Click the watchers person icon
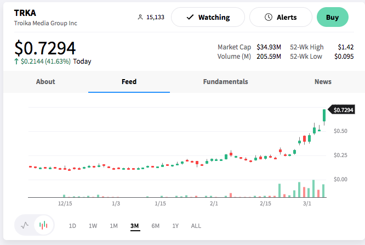Image resolution: width=365 pixels, height=245 pixels. pos(140,17)
